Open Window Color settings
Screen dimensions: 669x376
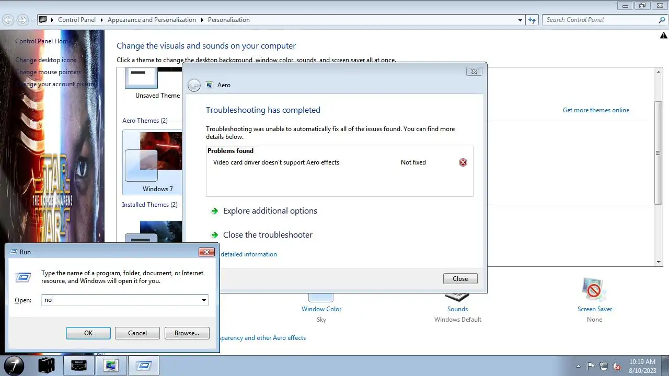(321, 309)
